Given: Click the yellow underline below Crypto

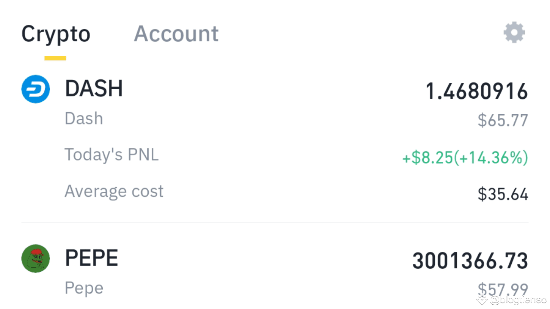Looking at the screenshot, I should coord(55,57).
